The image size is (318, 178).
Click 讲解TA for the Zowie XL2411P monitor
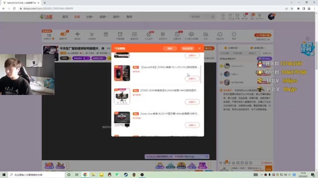[x=192, y=125]
